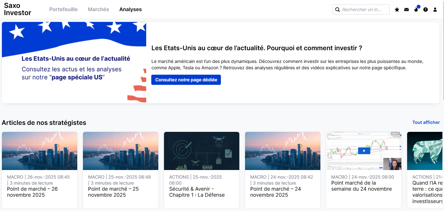
Task: Click the Saxo Investor logo
Action: pyautogui.click(x=17, y=9)
